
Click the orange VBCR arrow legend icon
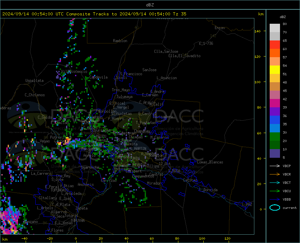click(275, 174)
